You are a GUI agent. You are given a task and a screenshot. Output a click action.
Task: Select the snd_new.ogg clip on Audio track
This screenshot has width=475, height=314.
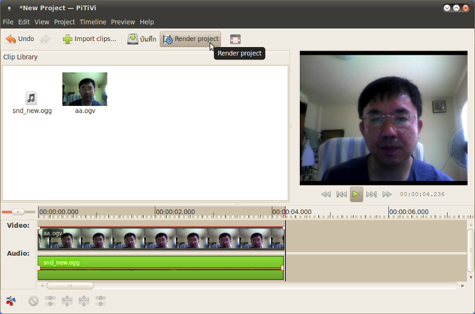[161, 268]
